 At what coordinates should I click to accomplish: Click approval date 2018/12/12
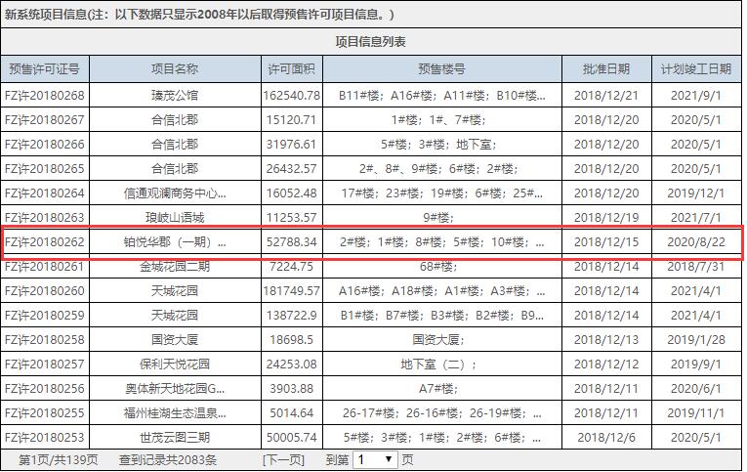(x=606, y=365)
